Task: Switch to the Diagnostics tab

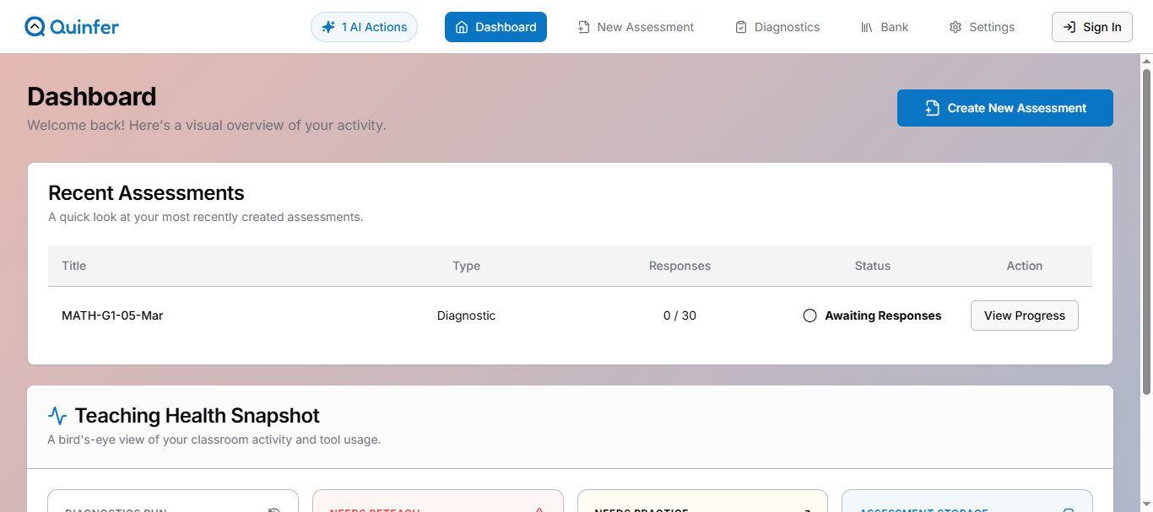Action: [787, 27]
